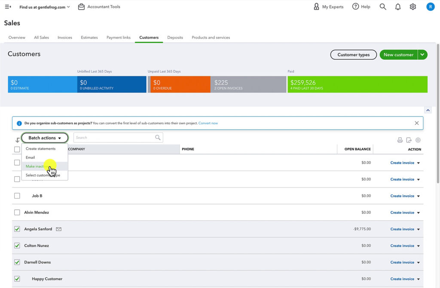Image resolution: width=440 pixels, height=288 pixels.
Task: Open the print customer list icon
Action: (x=400, y=140)
